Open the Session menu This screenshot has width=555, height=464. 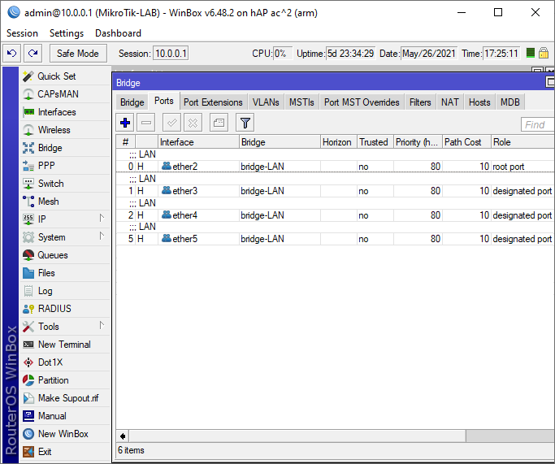pos(22,33)
